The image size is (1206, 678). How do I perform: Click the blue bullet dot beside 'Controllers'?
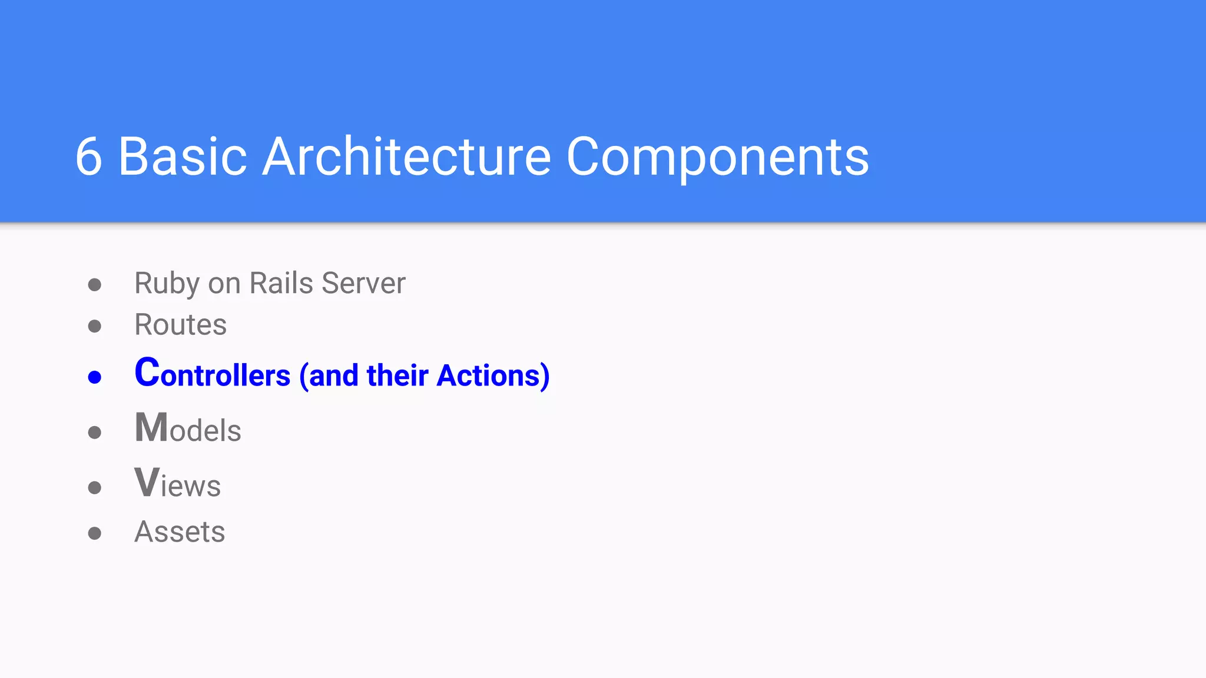coord(94,377)
